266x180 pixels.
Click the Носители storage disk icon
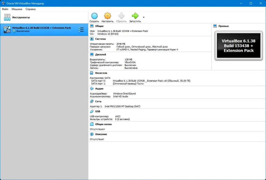[92, 73]
